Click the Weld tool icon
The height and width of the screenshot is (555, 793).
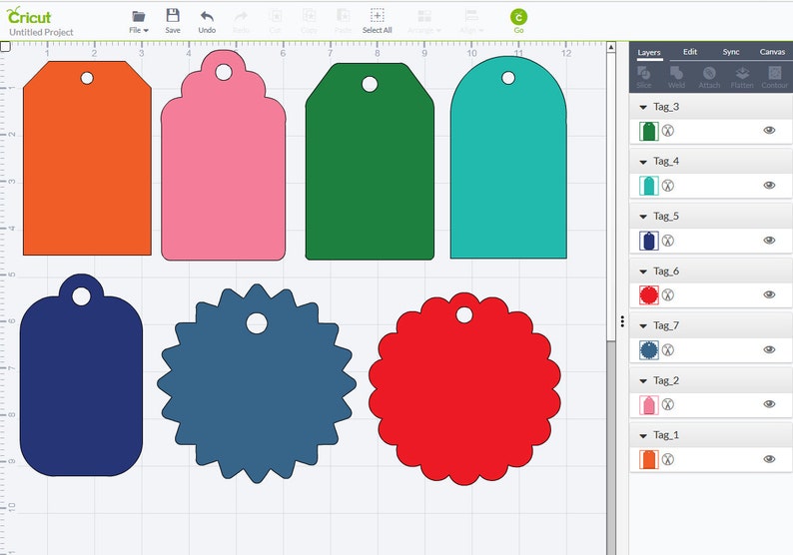coord(676,73)
